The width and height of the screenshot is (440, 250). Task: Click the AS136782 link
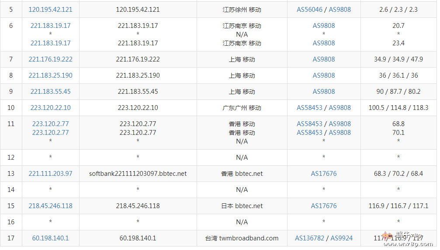click(x=310, y=238)
